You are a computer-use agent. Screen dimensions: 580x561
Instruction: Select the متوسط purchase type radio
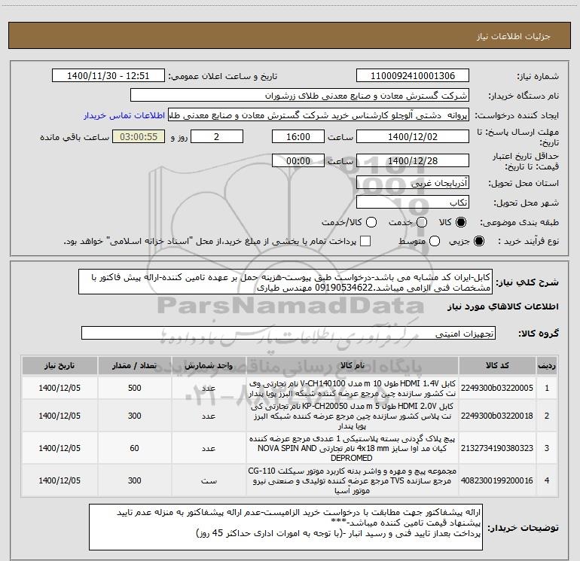pyautogui.click(x=435, y=241)
